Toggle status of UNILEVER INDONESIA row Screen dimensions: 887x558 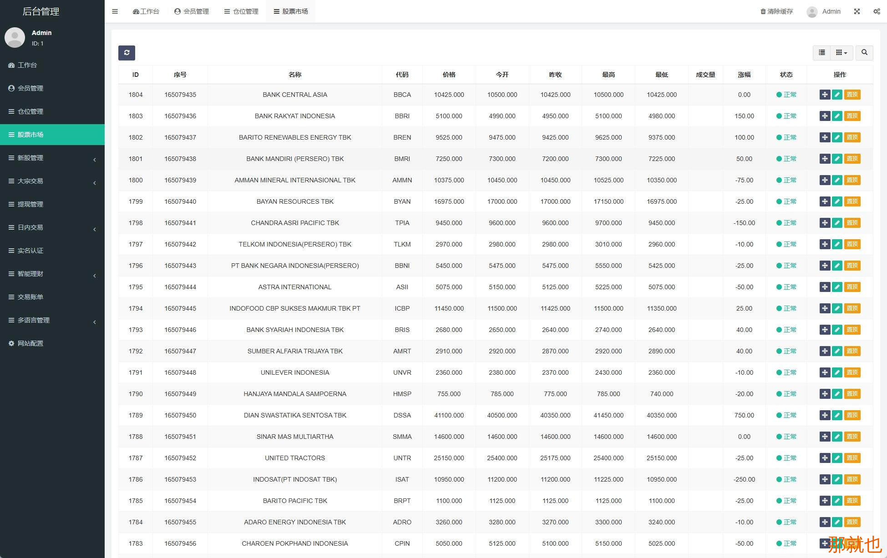(x=786, y=372)
